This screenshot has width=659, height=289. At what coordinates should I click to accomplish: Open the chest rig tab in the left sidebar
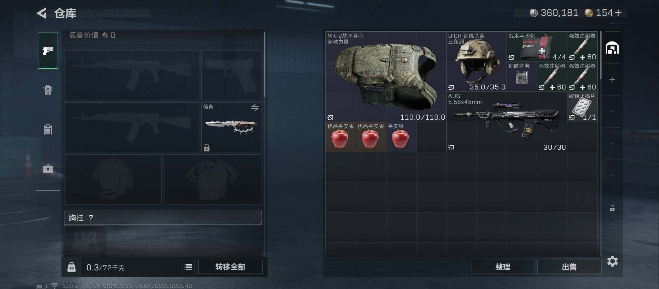[x=48, y=130]
